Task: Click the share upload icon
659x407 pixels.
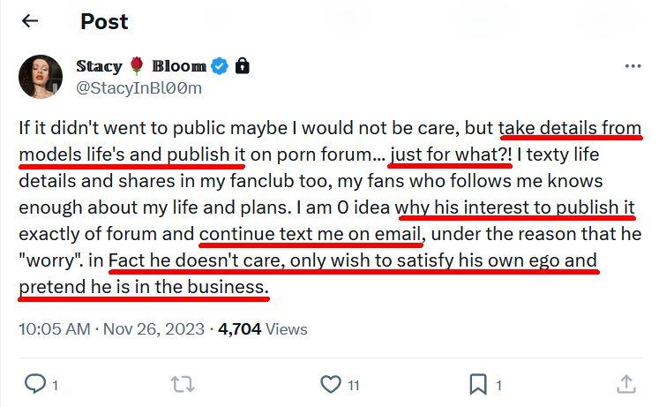Action: click(626, 384)
